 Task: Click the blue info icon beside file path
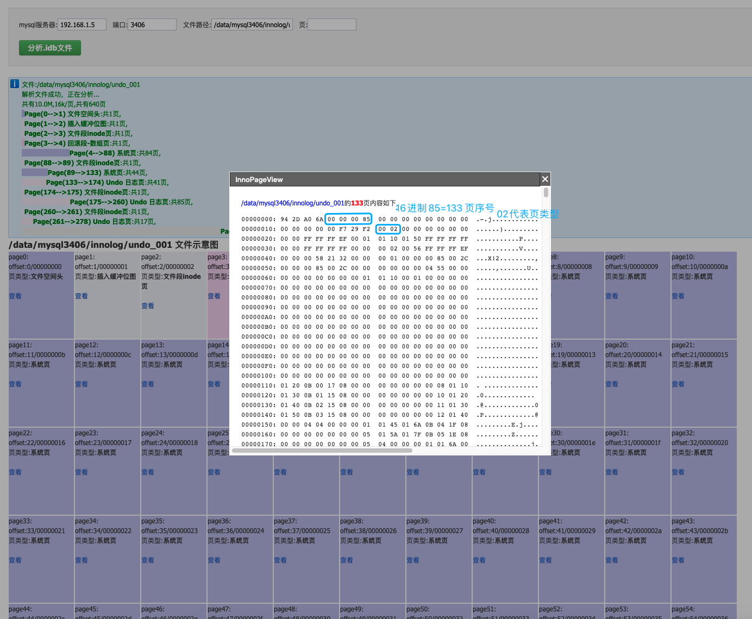(15, 84)
